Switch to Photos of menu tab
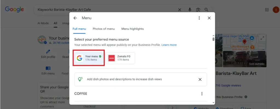 tap(104, 29)
